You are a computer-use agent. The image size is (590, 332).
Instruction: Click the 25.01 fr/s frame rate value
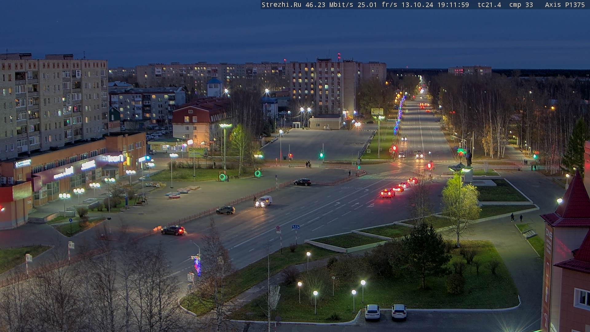coord(377,5)
